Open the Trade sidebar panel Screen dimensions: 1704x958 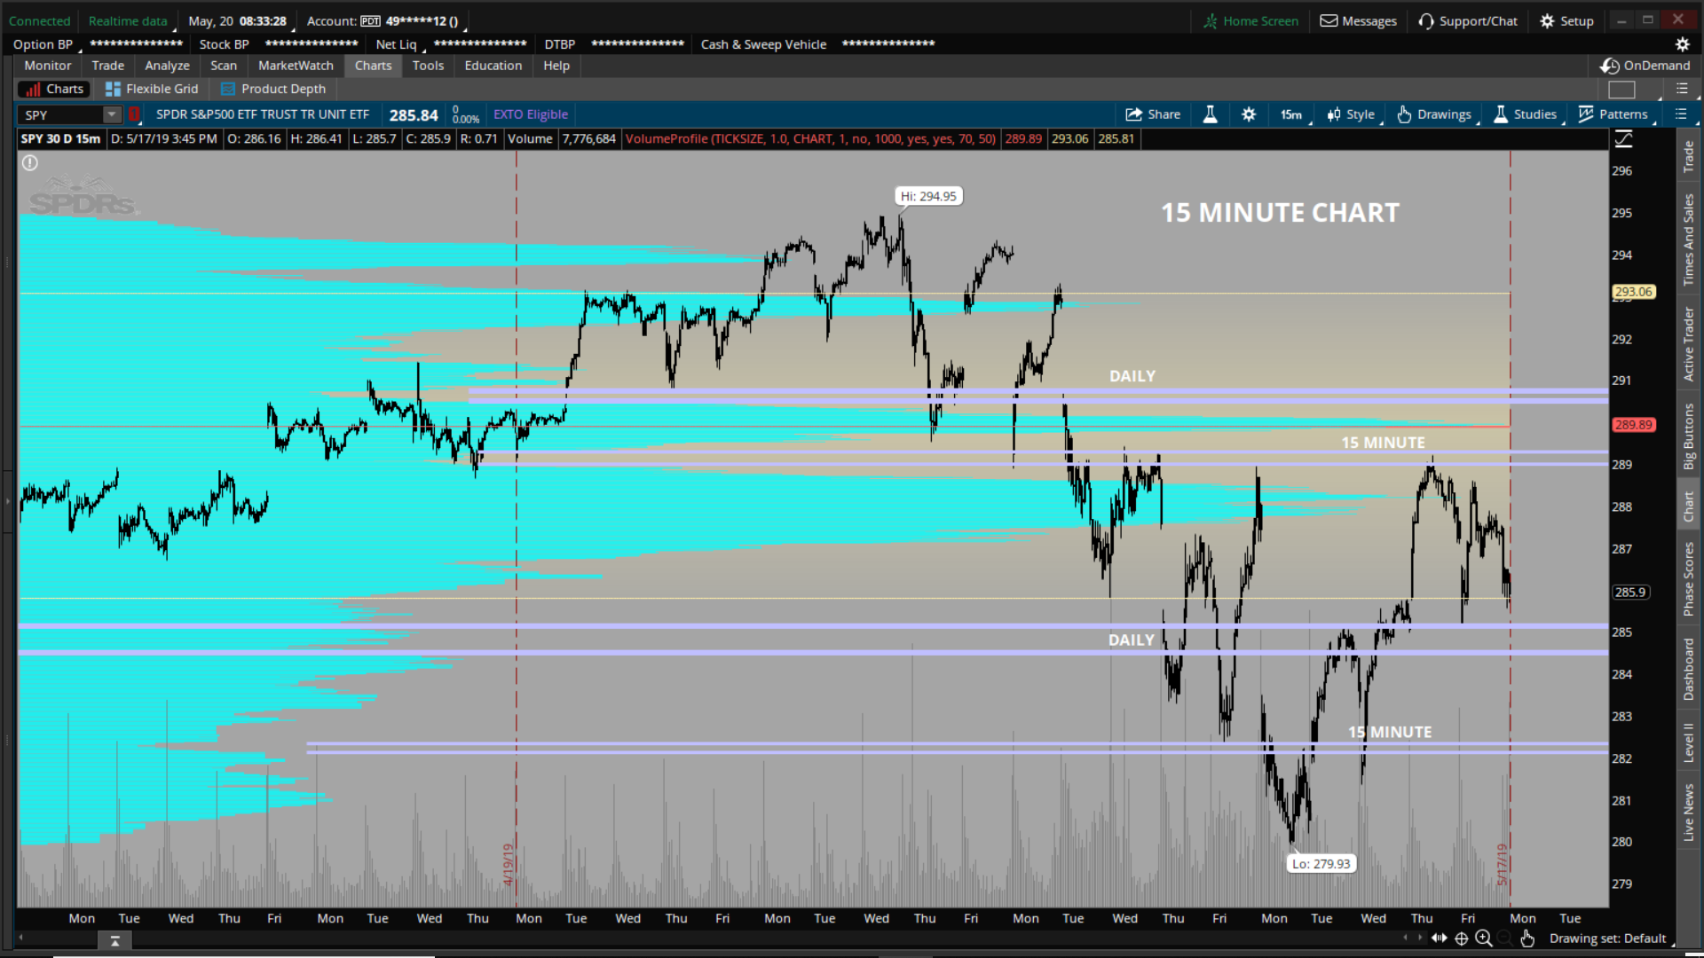(1688, 157)
